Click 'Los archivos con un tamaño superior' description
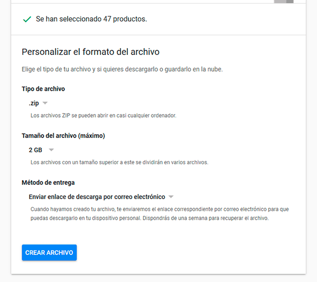The image size is (317, 282). 119,163
